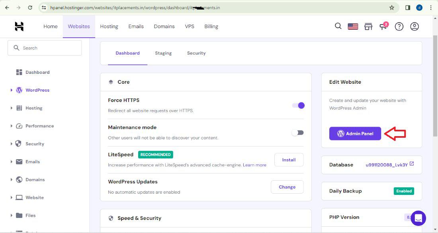Open notifications megaphone icon

(x=383, y=26)
